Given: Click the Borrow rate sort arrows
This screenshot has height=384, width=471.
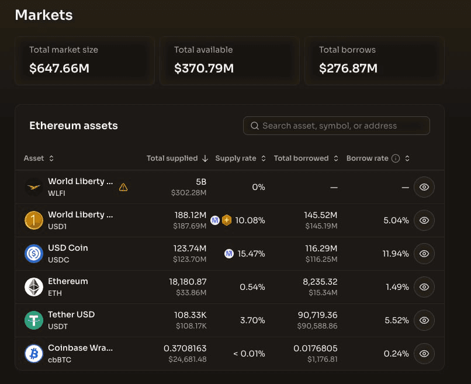Looking at the screenshot, I should pyautogui.click(x=407, y=158).
